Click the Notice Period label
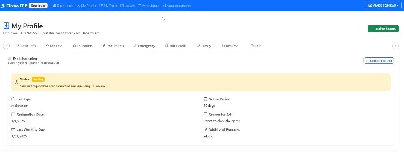 pos(219,99)
